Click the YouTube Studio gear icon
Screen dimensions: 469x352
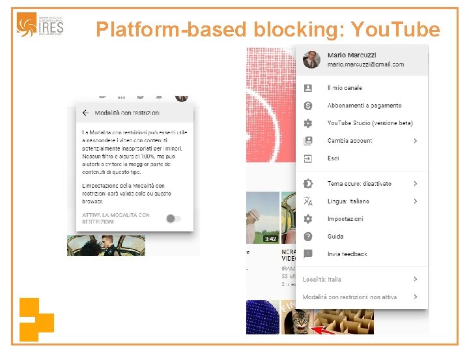[x=308, y=123]
